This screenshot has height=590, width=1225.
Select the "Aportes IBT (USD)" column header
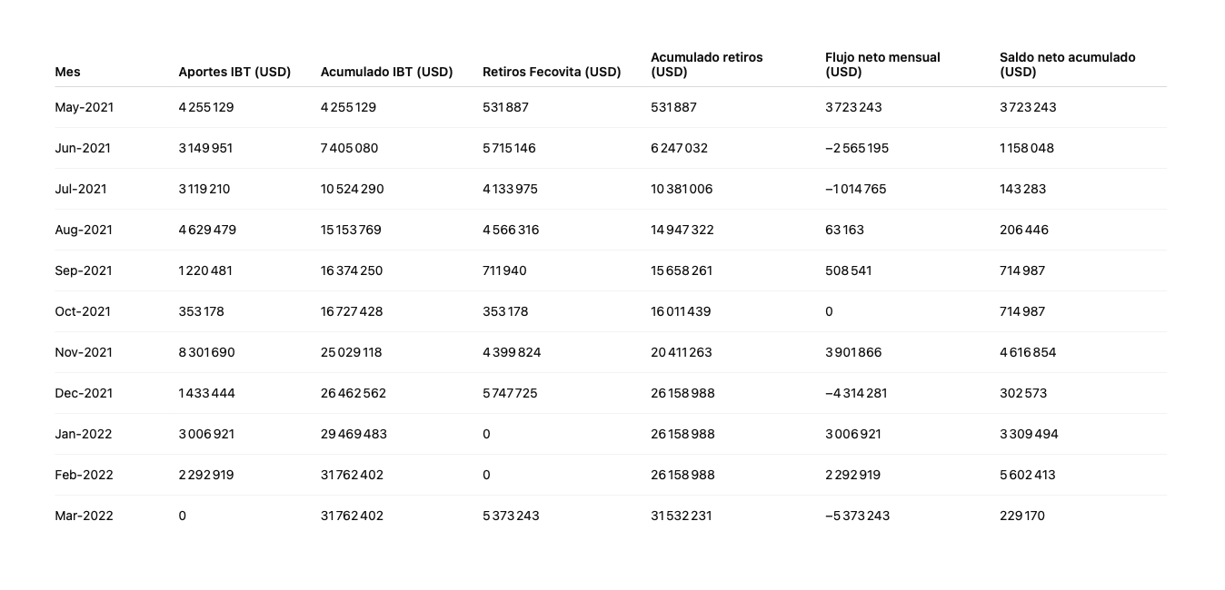[x=234, y=72]
